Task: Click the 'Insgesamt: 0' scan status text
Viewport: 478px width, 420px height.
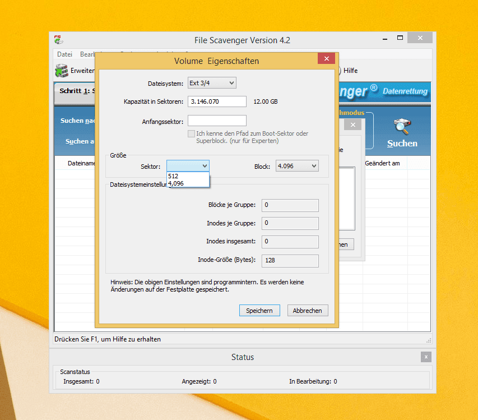Action: point(81,381)
